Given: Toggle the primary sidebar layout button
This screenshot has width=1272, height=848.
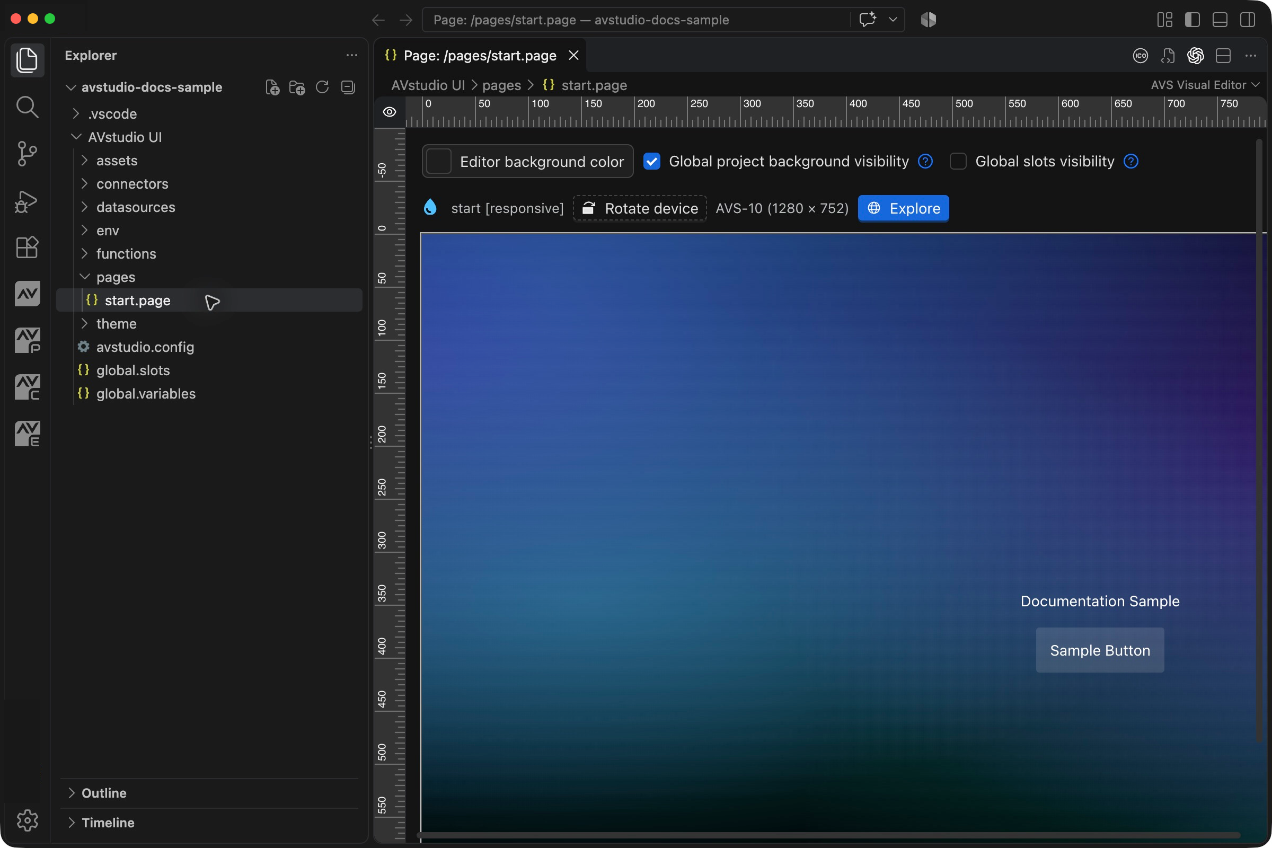Looking at the screenshot, I should pos(1192,20).
